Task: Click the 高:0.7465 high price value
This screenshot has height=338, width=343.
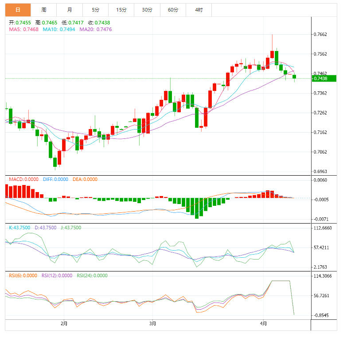Action: click(47, 23)
